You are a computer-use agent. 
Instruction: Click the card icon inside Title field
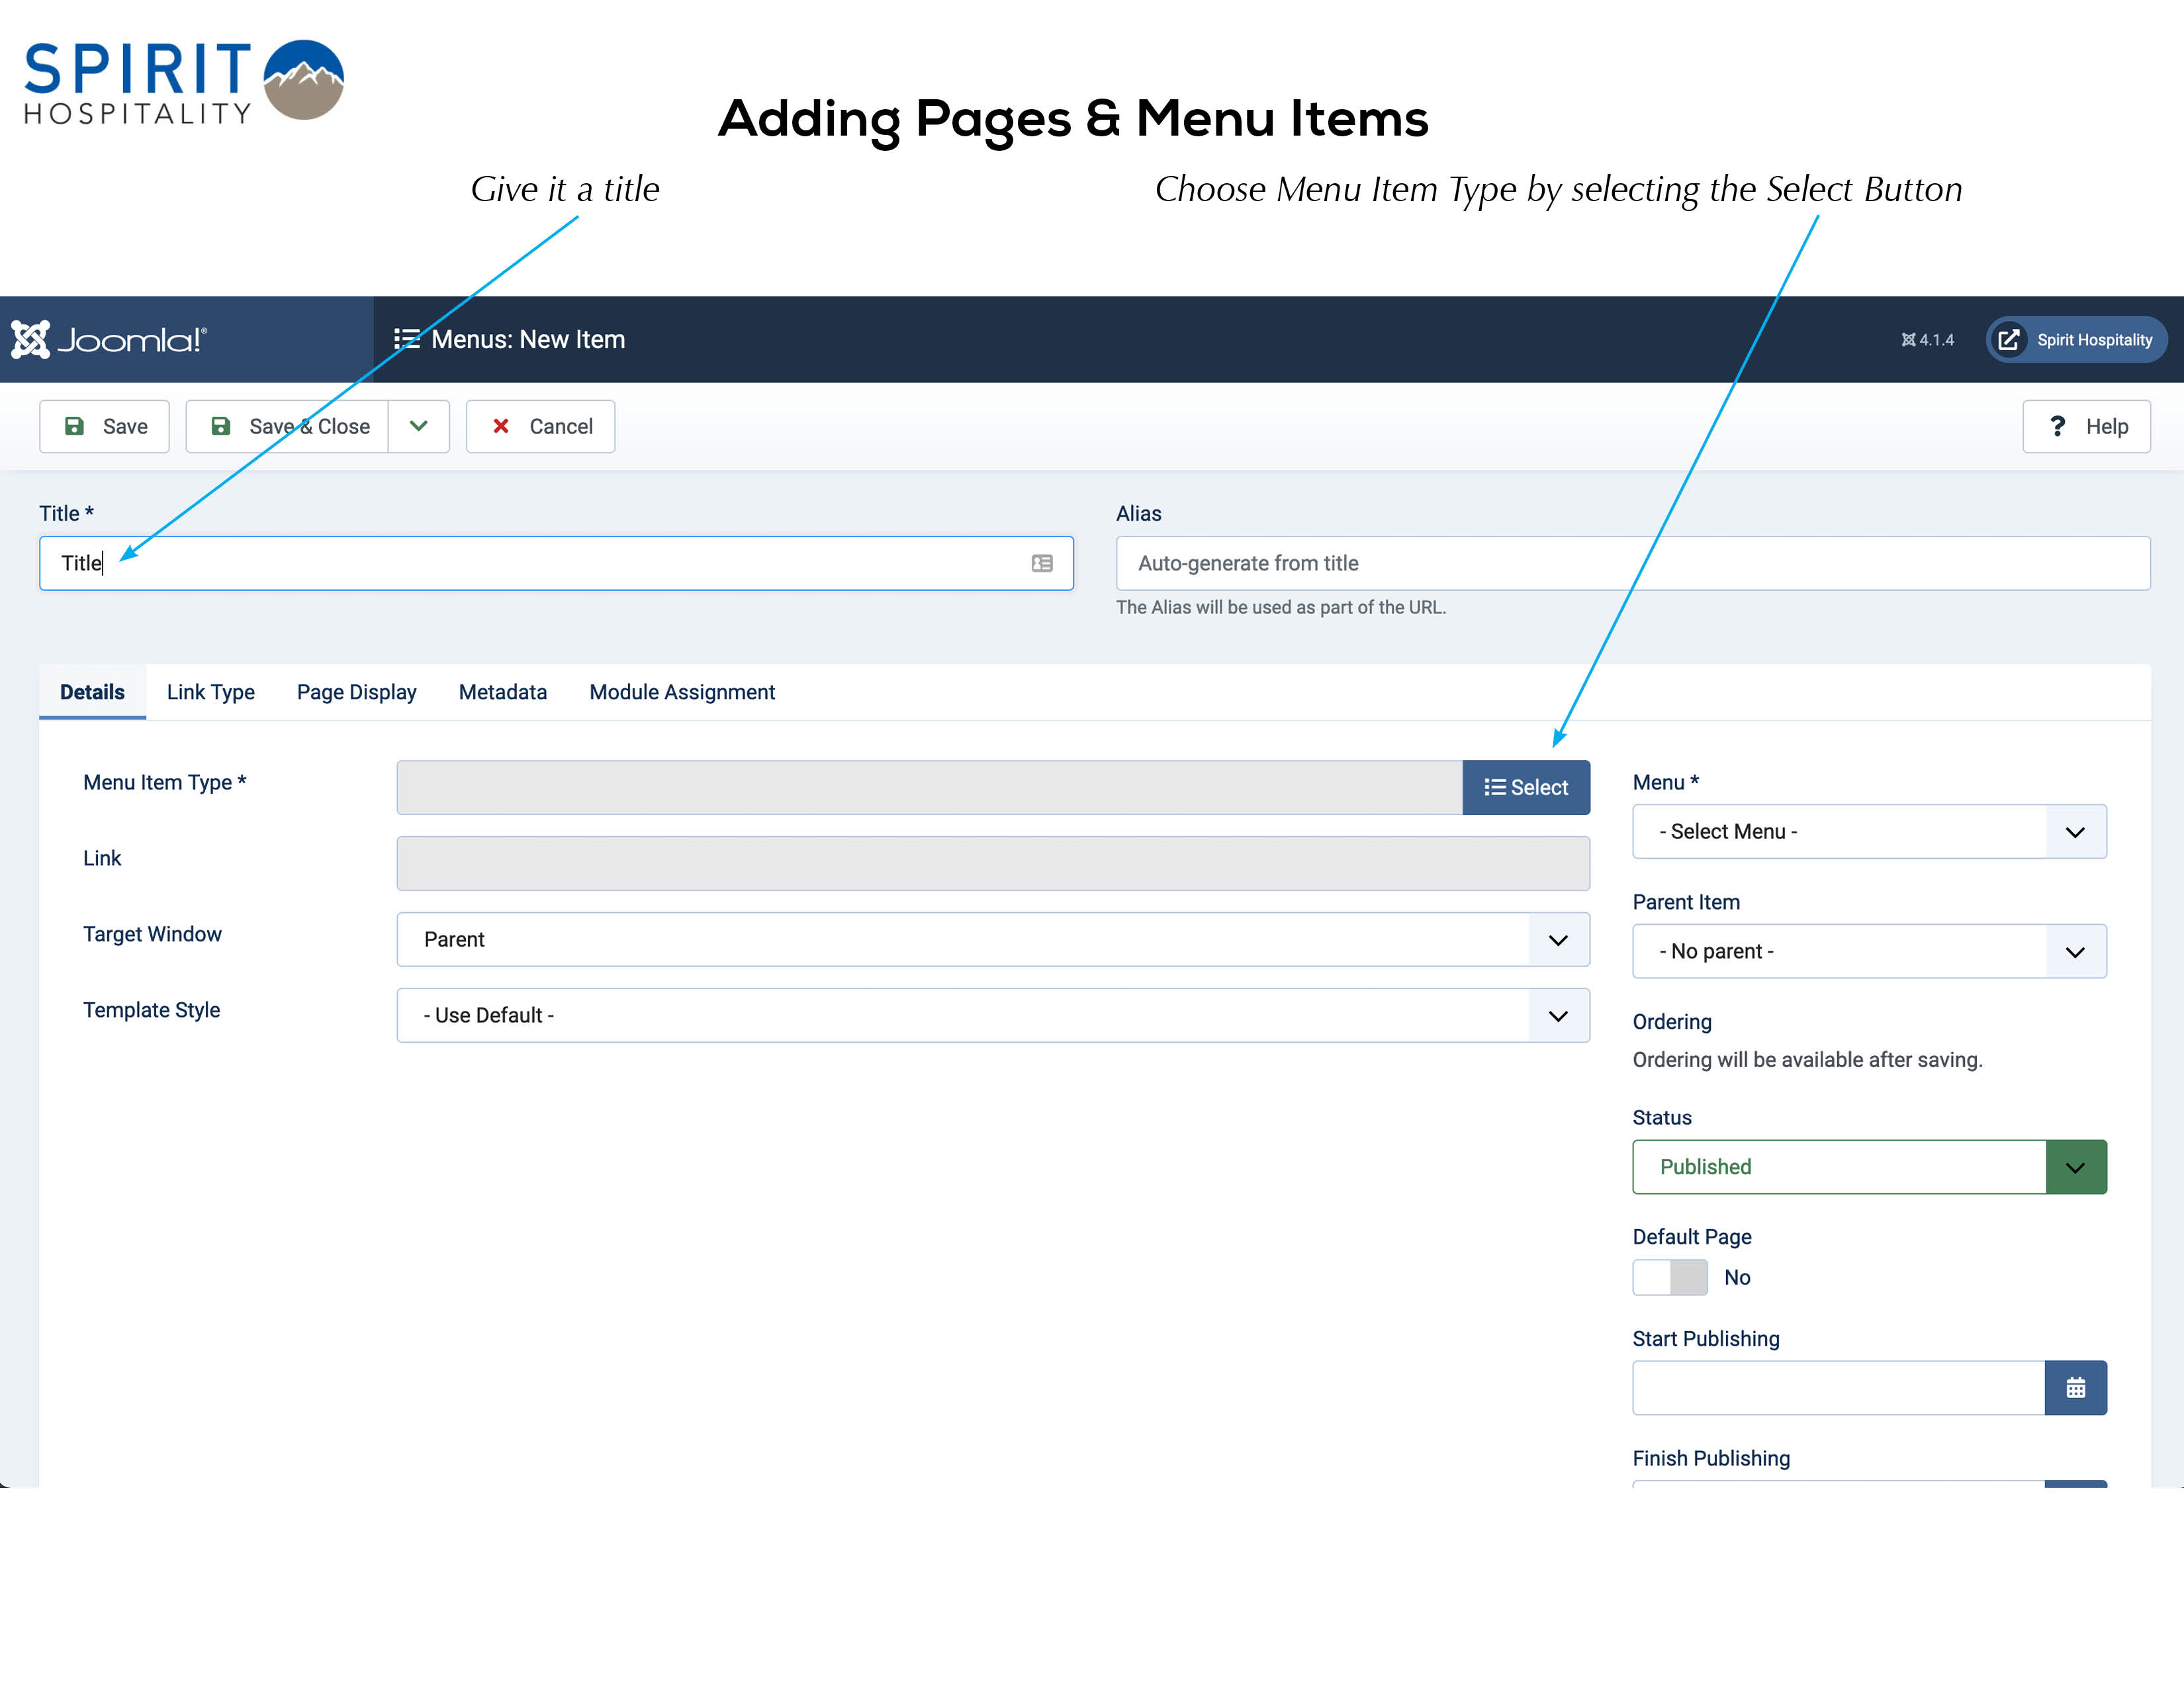1042,564
